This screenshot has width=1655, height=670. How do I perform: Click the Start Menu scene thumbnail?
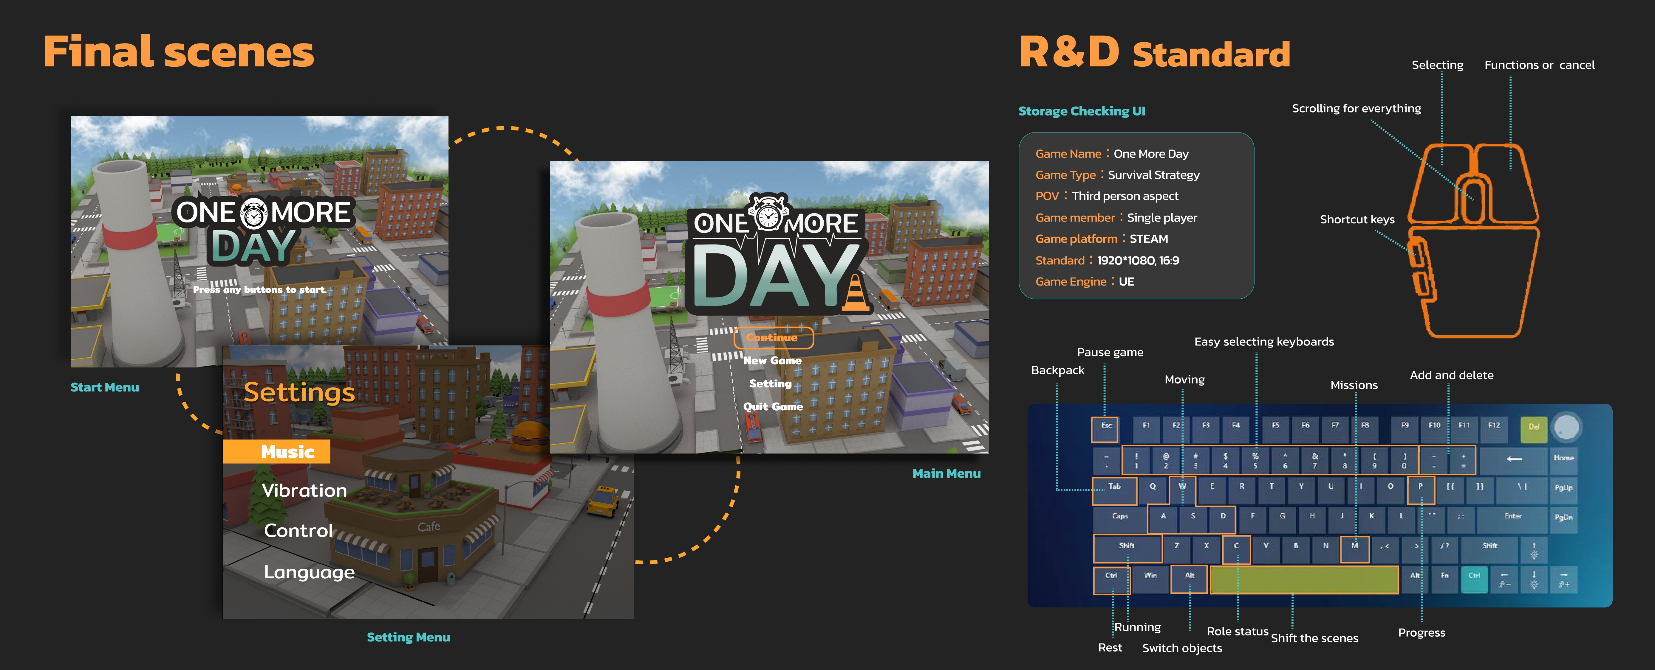[x=259, y=241]
